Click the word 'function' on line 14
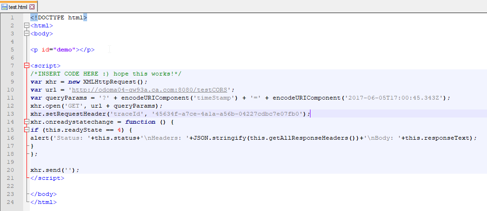 (140, 122)
